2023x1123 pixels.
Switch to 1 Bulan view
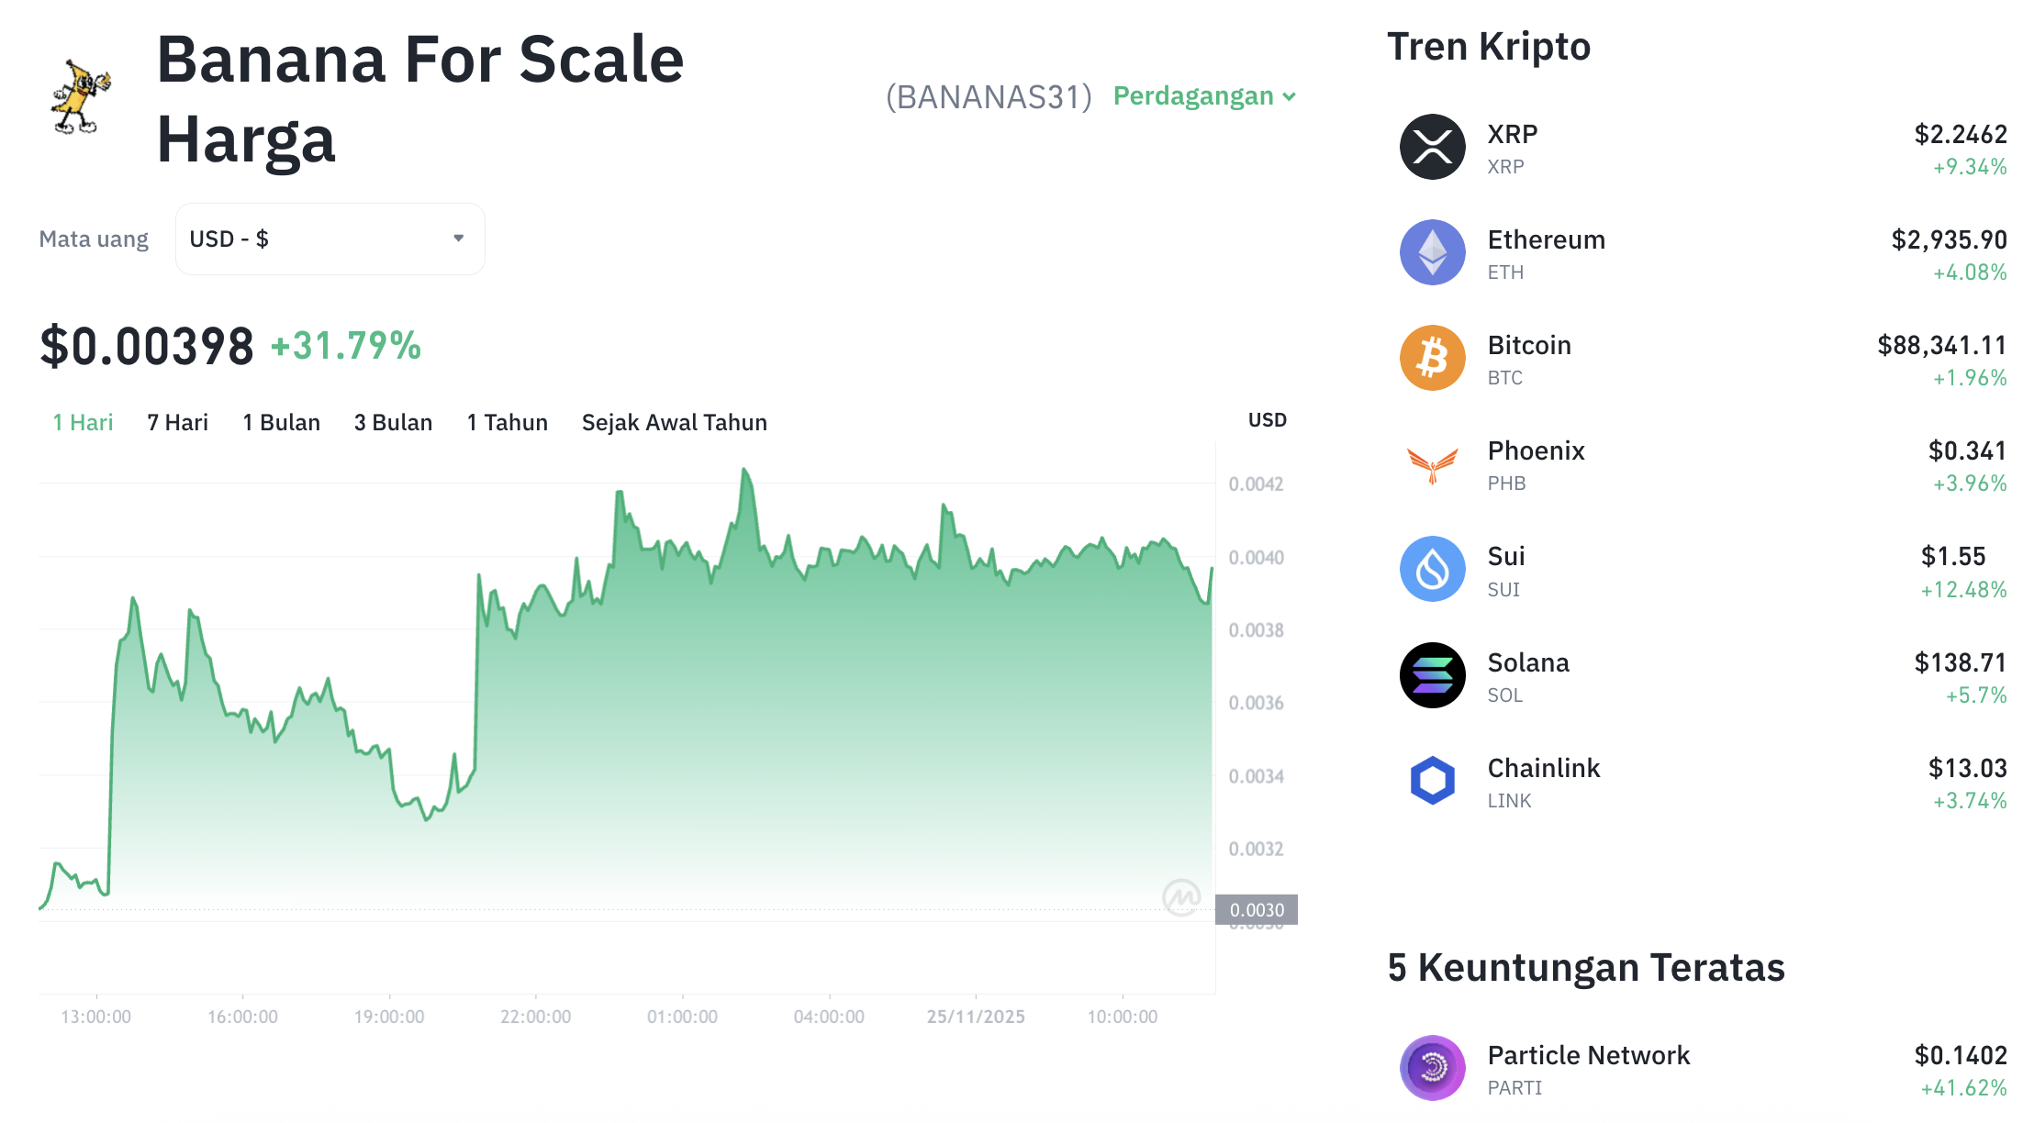click(280, 422)
